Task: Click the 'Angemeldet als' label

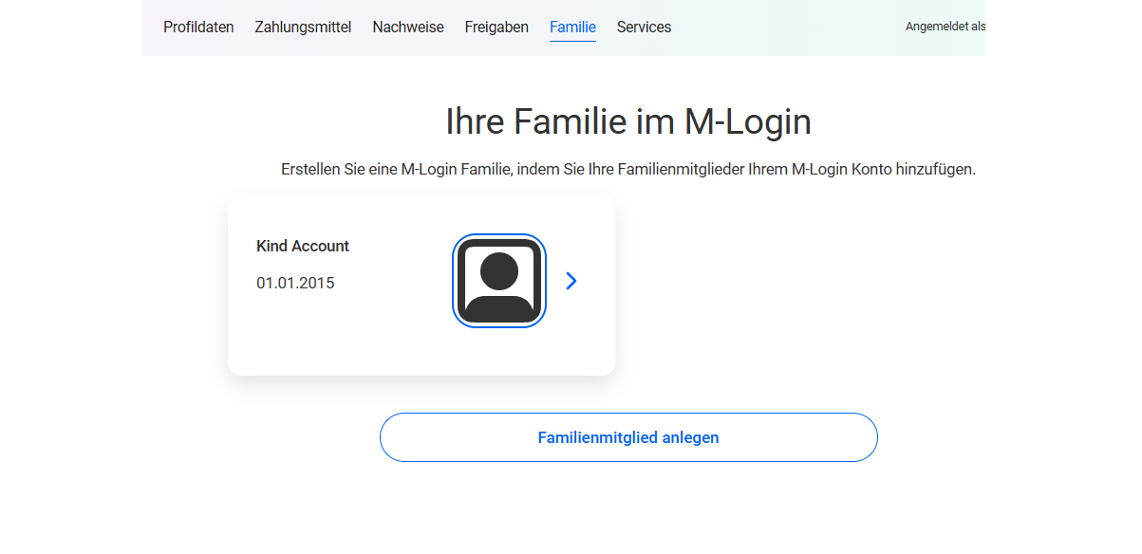Action: (945, 27)
